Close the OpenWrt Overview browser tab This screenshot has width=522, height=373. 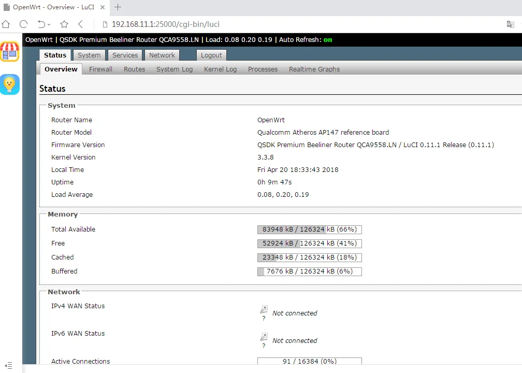point(103,7)
